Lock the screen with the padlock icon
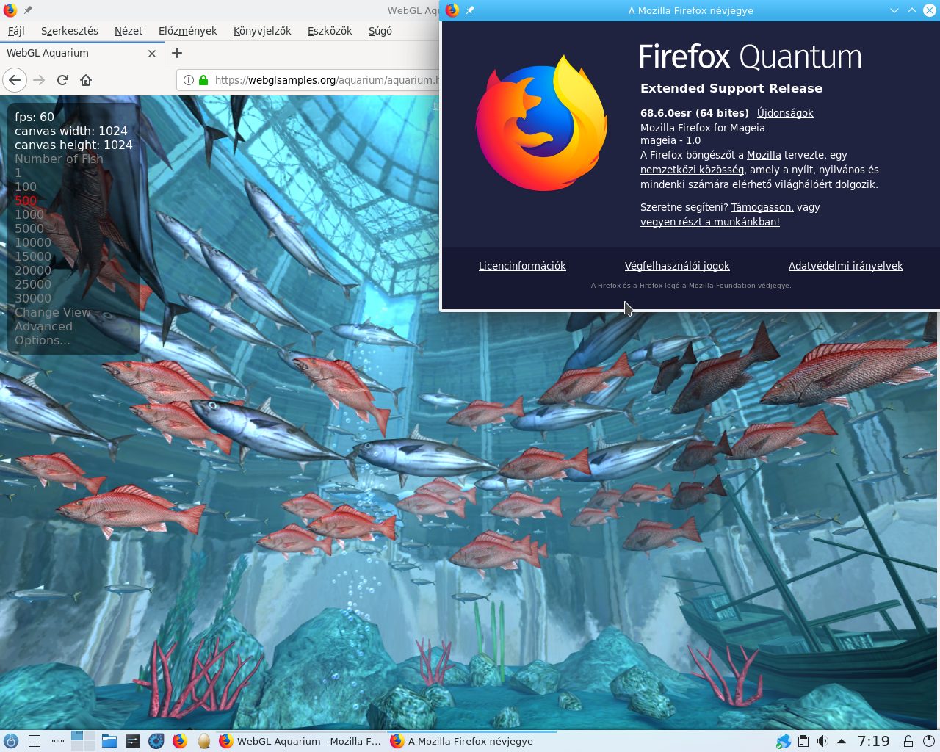The height and width of the screenshot is (752, 940). [x=908, y=741]
